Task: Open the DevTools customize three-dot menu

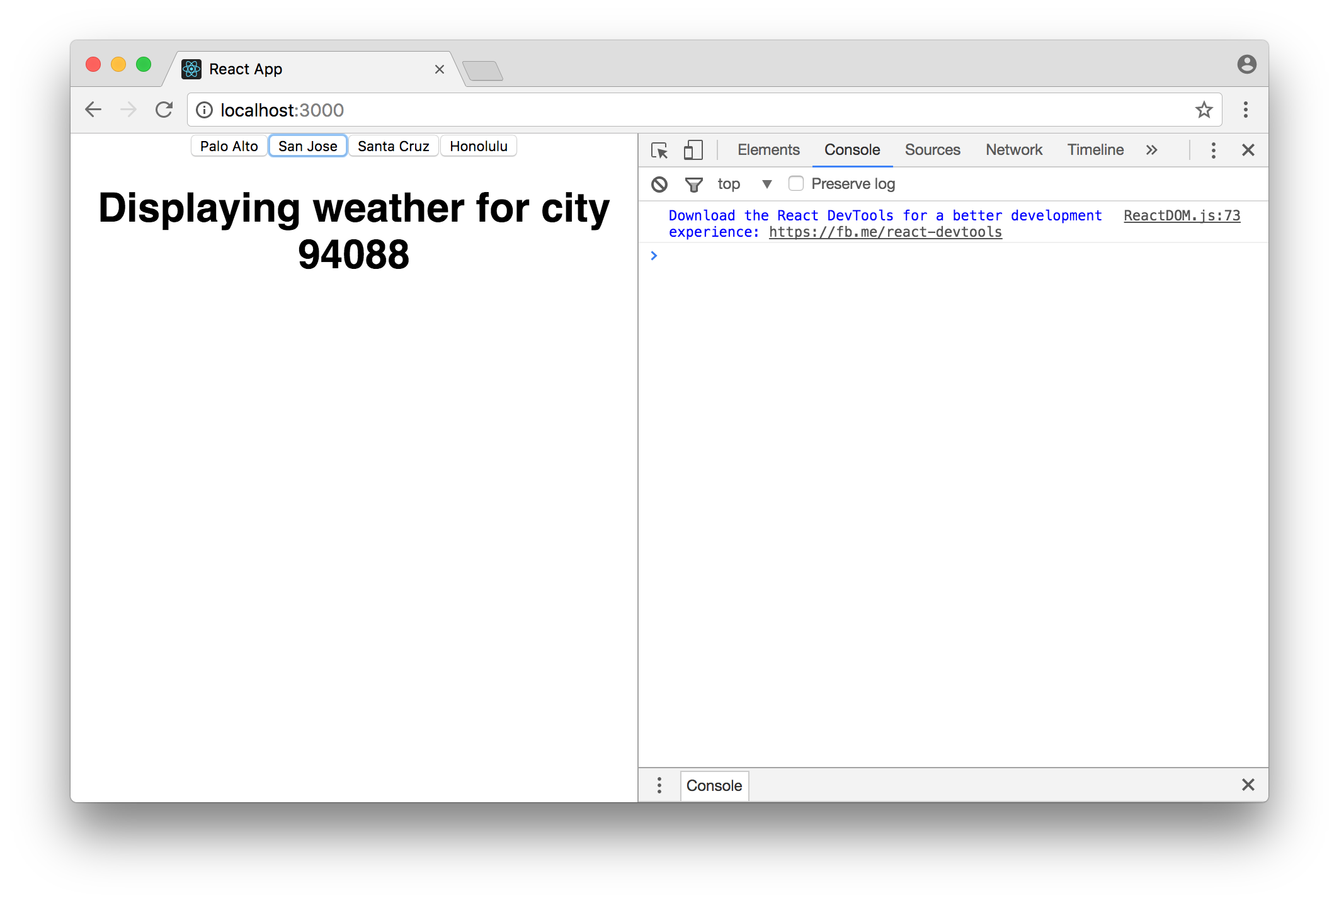Action: [x=1213, y=150]
